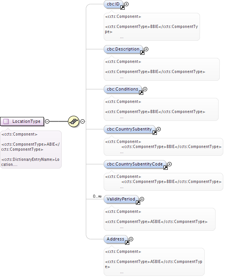Follow the reference arrow on ValidityPeriod
The height and width of the screenshot is (277, 226).
tap(138, 203)
